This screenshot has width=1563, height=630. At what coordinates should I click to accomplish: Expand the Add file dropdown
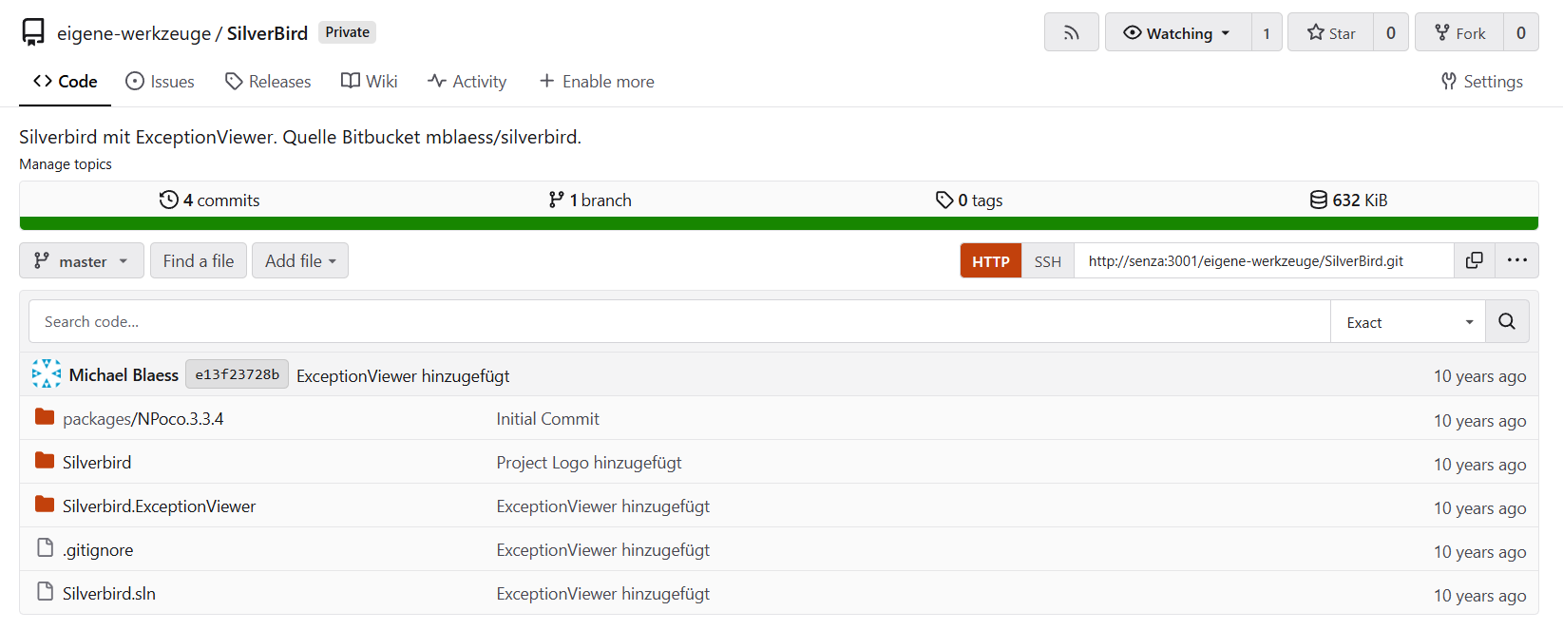point(300,260)
